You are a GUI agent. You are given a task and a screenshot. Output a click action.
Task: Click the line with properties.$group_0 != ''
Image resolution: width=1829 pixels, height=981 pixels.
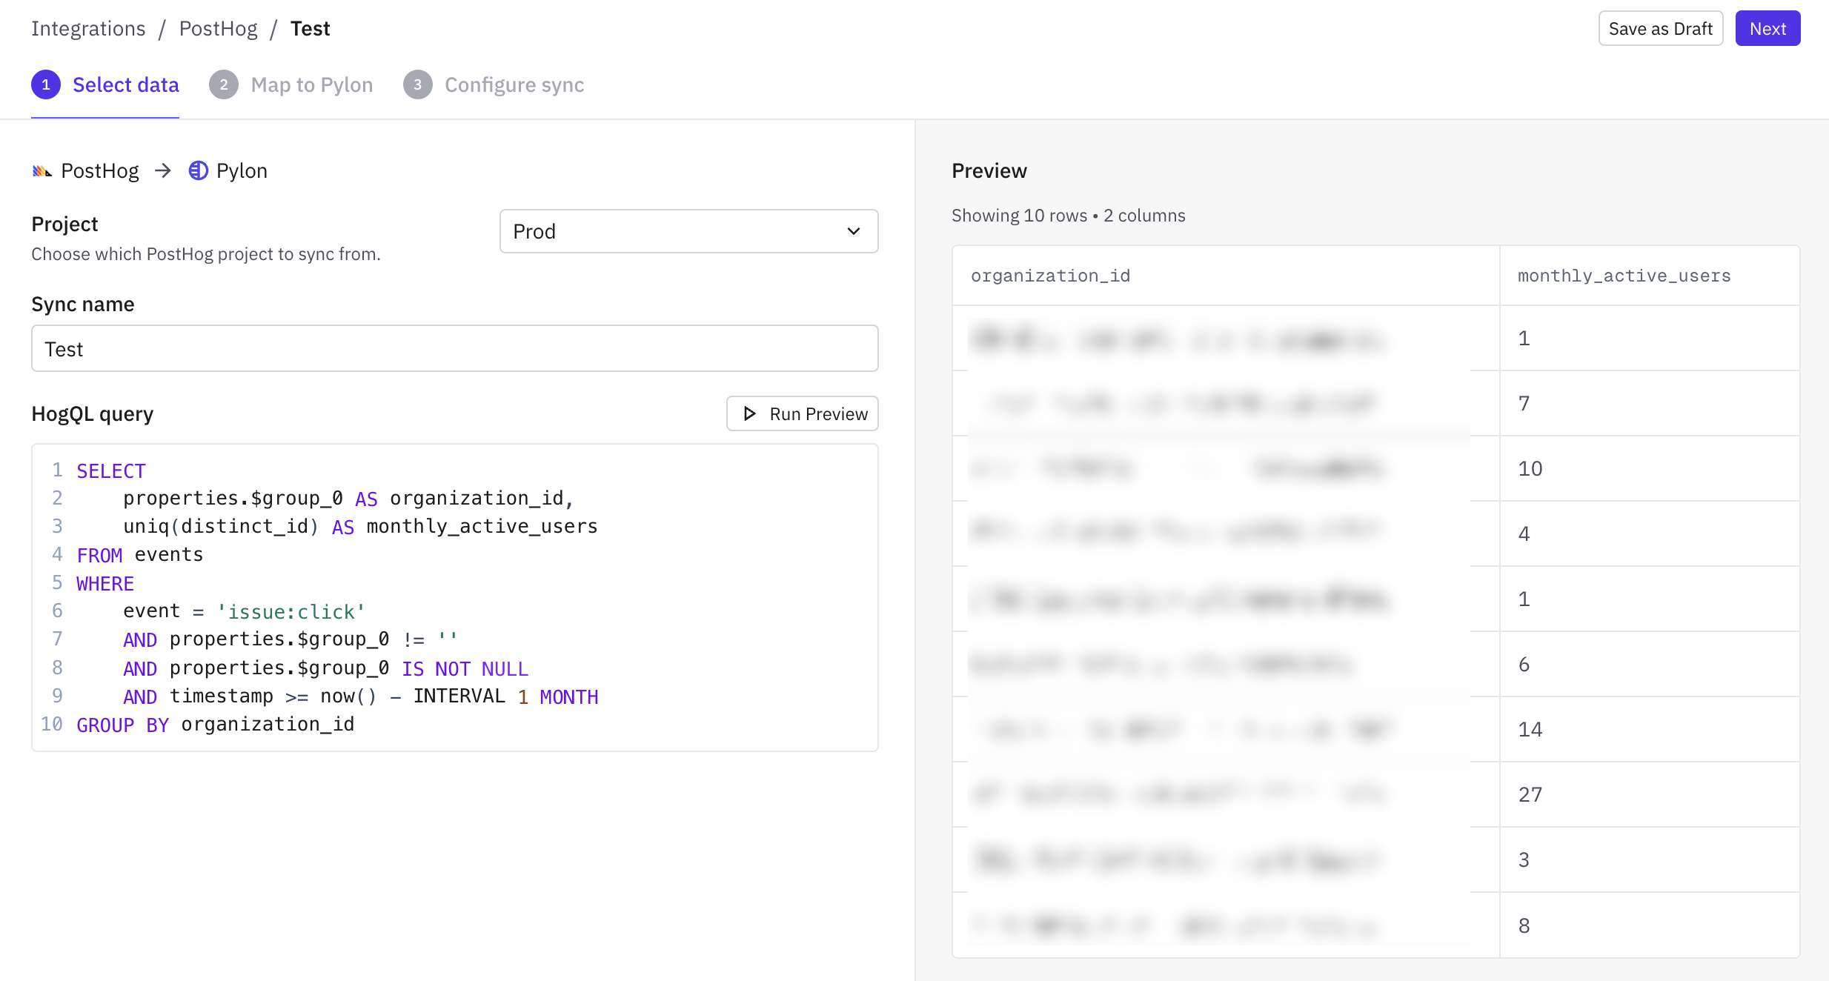tap(291, 639)
